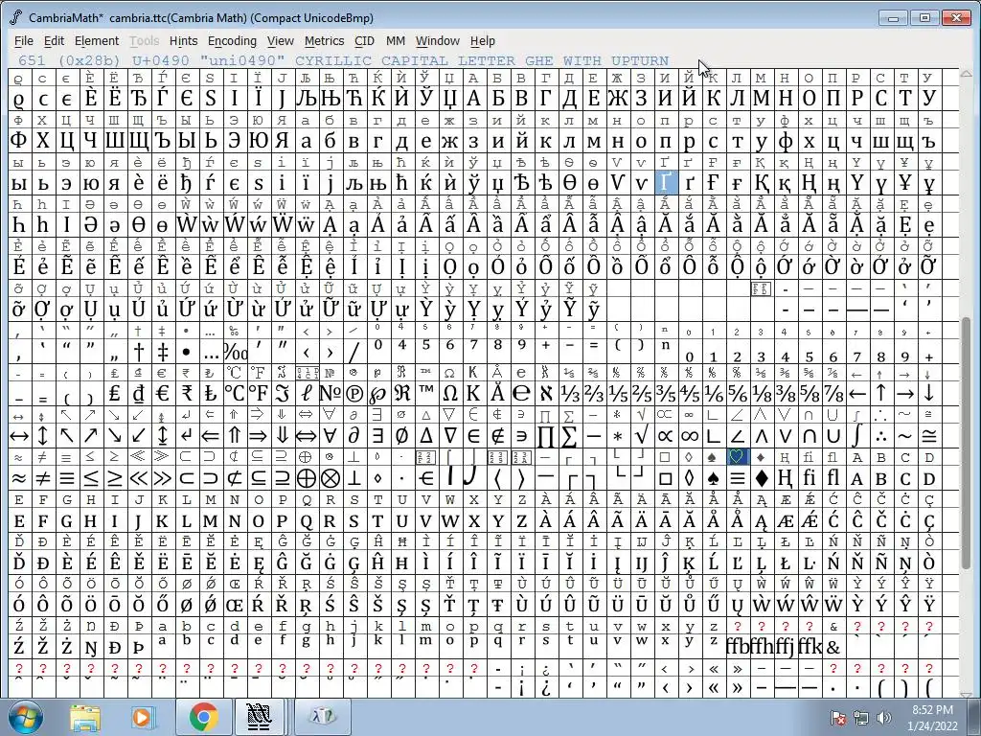Select the Cyrillic capital Я glyph cell
Screen dimensions: 981x736
283,141
